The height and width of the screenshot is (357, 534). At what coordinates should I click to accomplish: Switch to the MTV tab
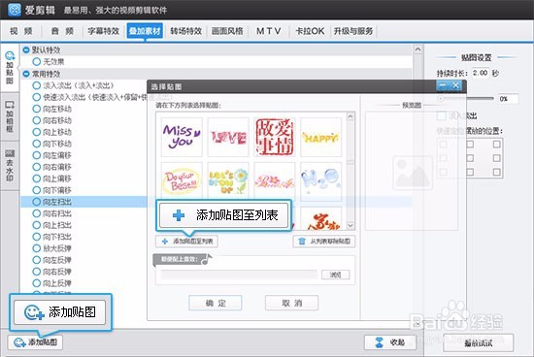269,31
